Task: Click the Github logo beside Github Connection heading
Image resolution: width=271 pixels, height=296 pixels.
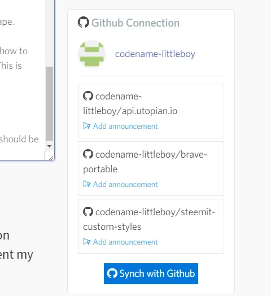Action: pos(84,22)
